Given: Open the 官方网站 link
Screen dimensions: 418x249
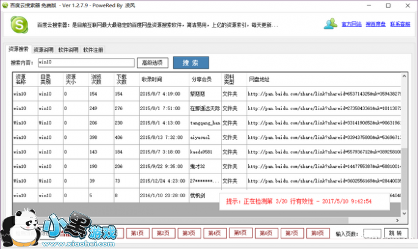Looking at the screenshot, I should 351,24.
